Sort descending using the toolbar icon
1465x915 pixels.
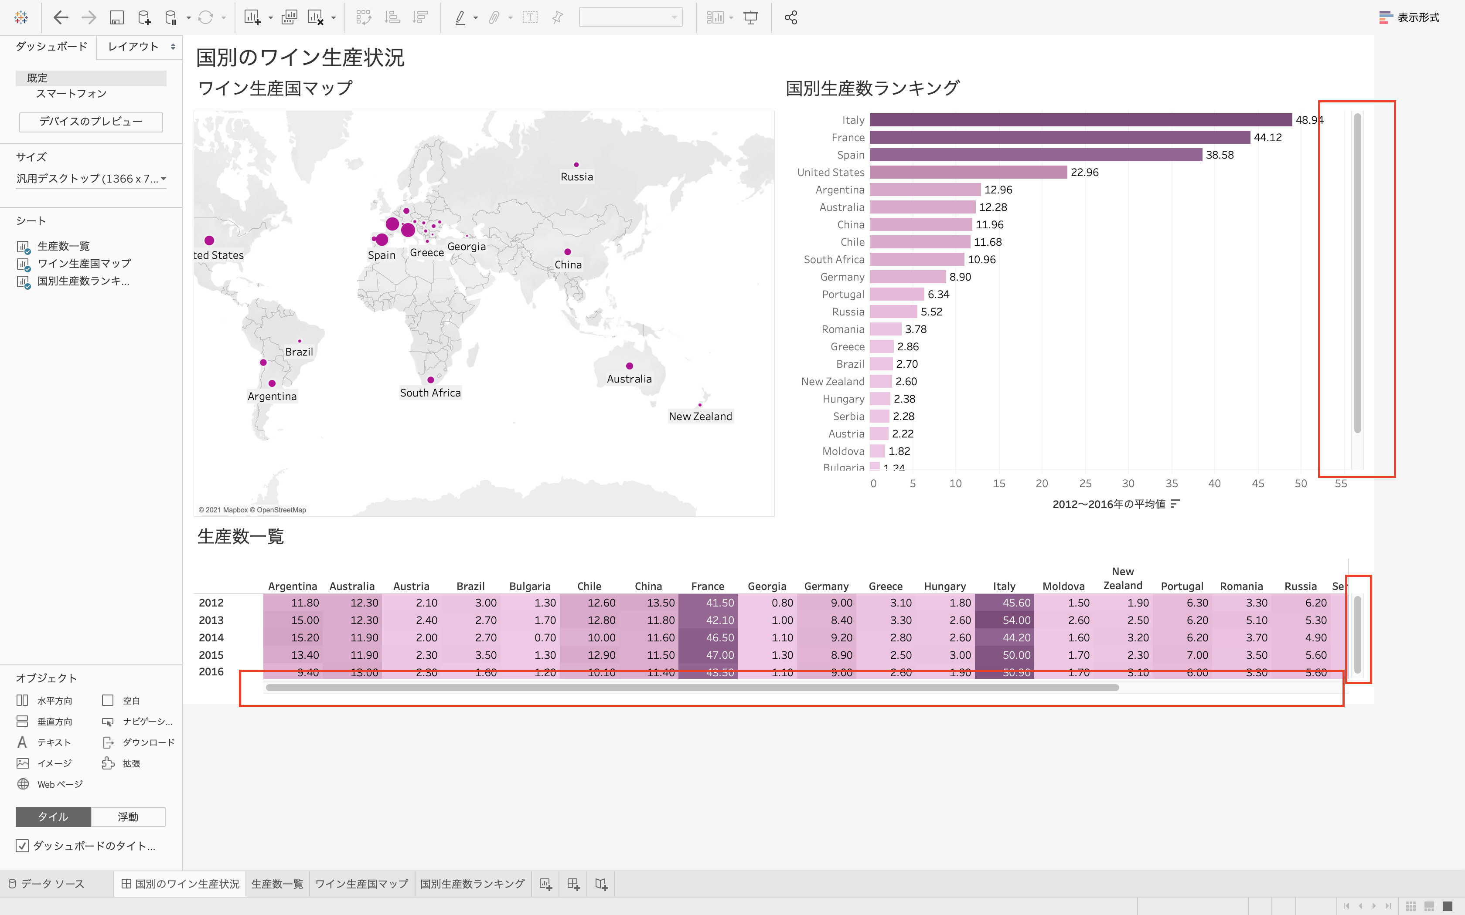coord(419,17)
